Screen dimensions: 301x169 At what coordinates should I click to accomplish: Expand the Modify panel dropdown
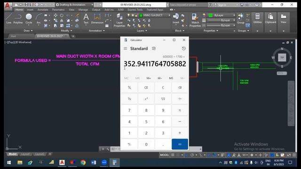tap(66, 31)
